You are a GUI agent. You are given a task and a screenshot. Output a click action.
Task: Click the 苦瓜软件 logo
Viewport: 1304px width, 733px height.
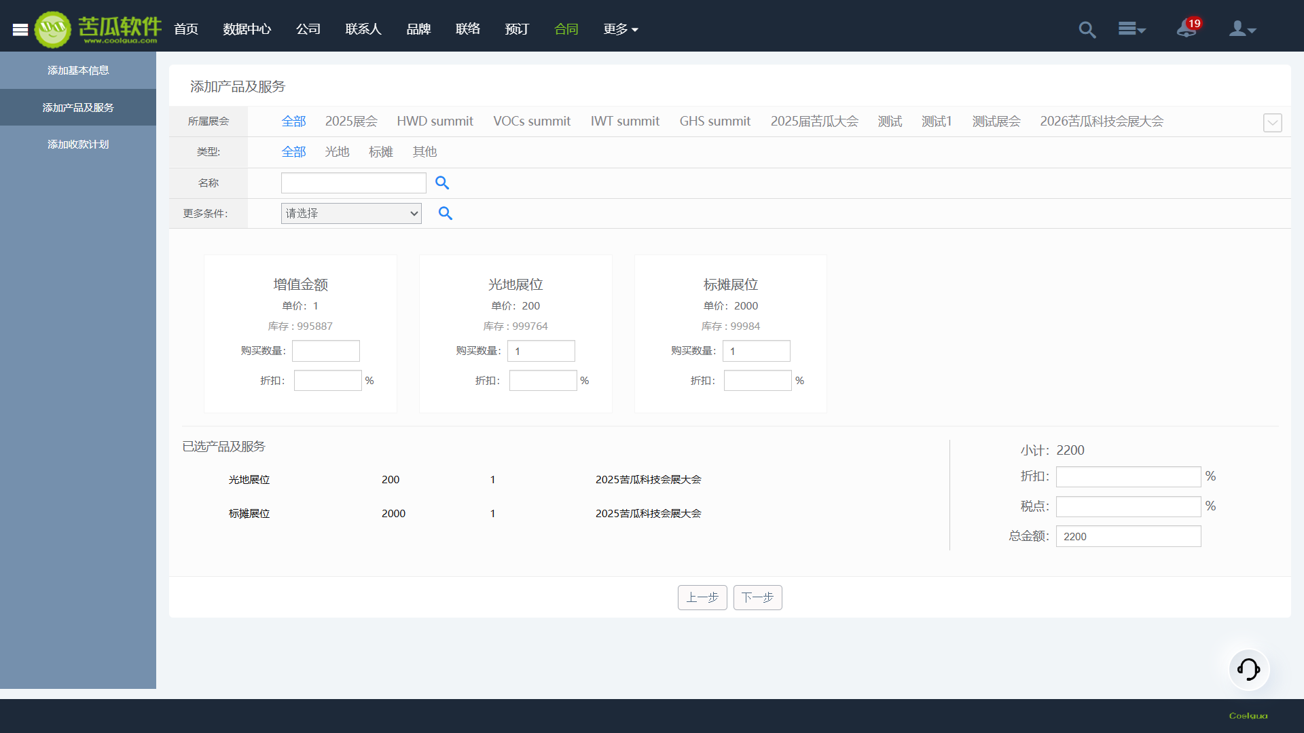tap(98, 29)
